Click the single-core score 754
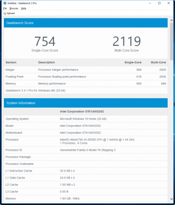 click(x=45, y=41)
